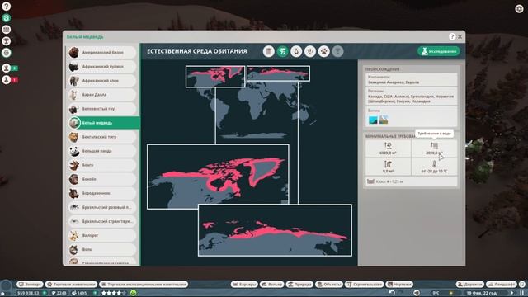528x297 pixels.
Task: Select Бразильский странствующий spider entry
Action: [102, 222]
